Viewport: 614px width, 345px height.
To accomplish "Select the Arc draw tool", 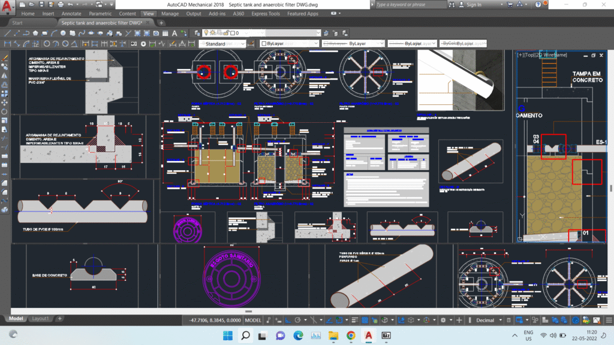I will click(53, 34).
